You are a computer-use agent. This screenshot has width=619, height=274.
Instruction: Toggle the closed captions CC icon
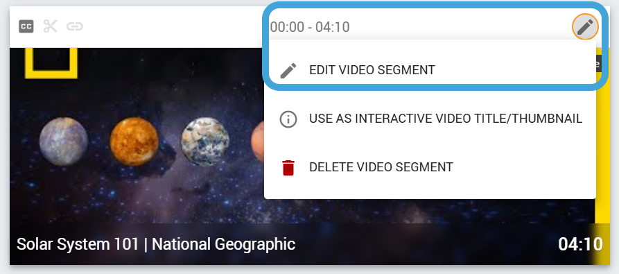[26, 26]
